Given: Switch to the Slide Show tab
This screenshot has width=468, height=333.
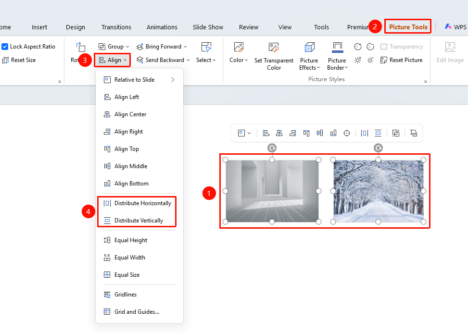Looking at the screenshot, I should 208,27.
